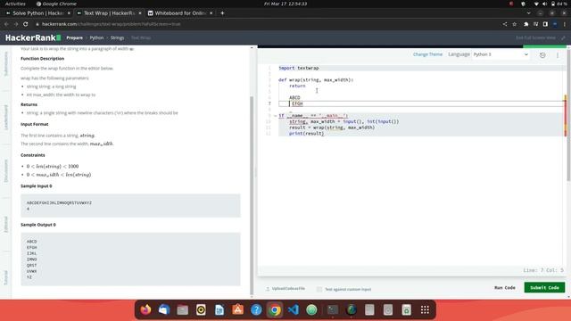Open Chrome three-dot menu

pos(565,24)
